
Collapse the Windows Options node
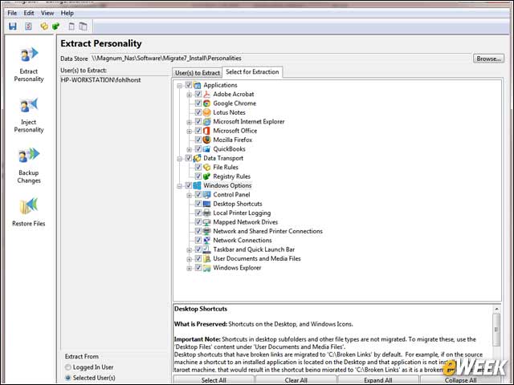(x=179, y=186)
